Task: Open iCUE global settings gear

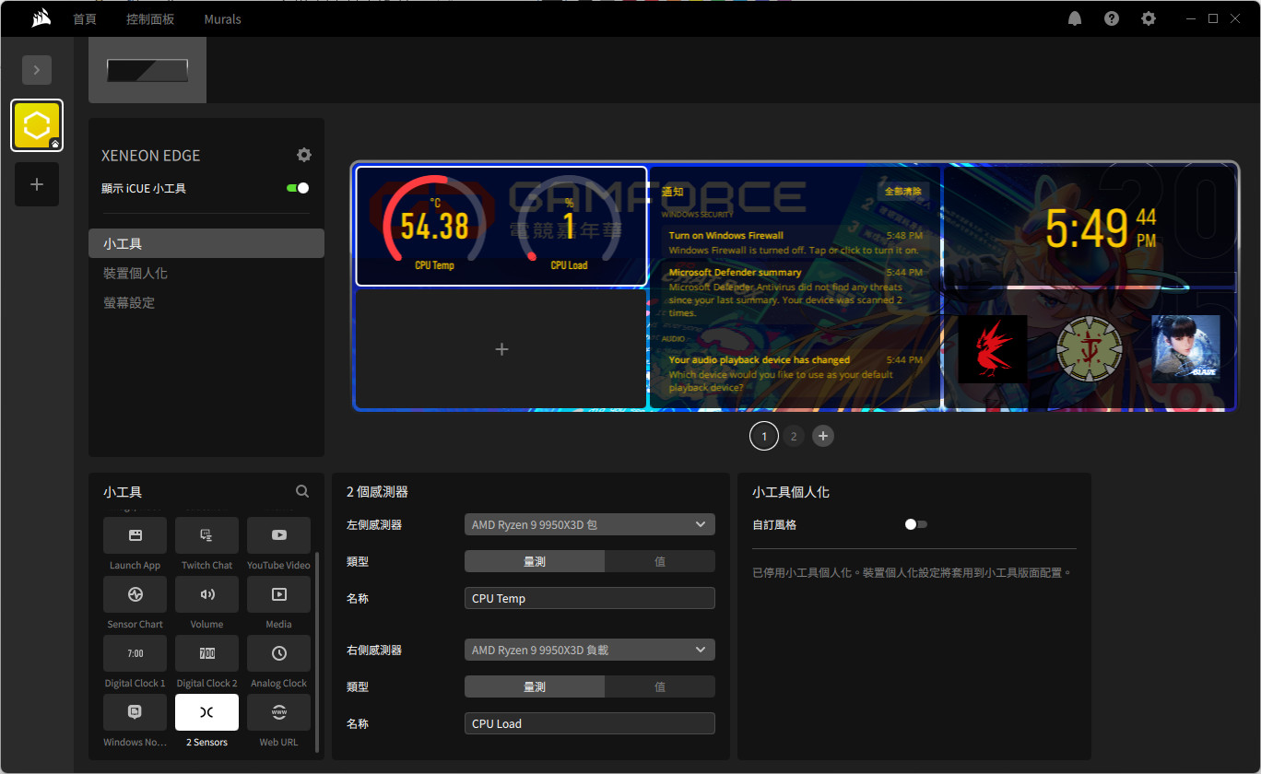Action: click(x=1148, y=18)
